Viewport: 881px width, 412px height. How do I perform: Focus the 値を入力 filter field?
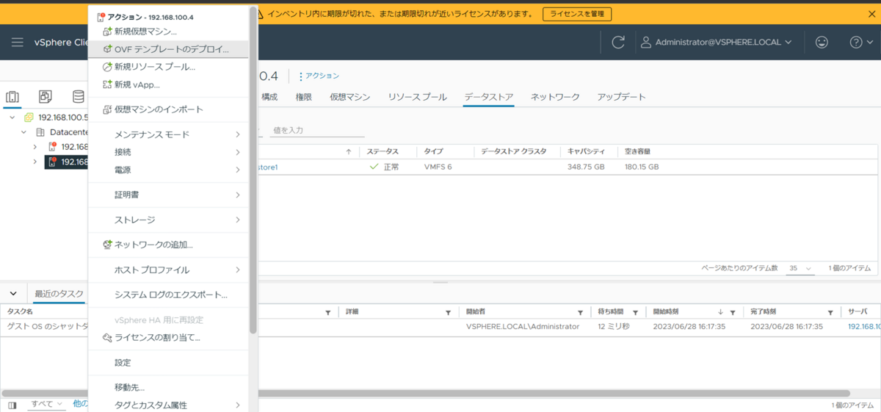317,130
